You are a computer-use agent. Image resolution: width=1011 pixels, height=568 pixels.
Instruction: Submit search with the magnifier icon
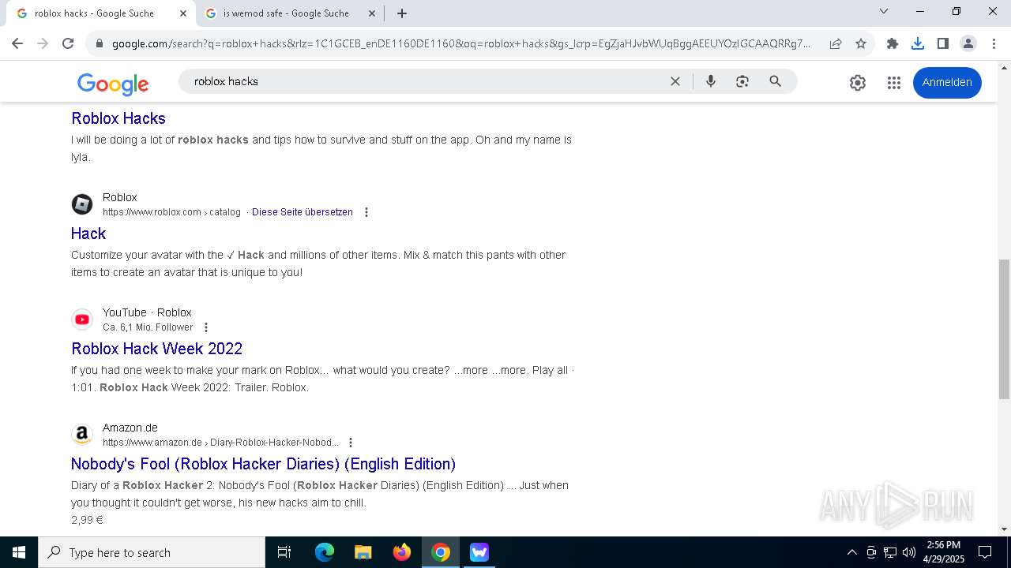(776, 81)
